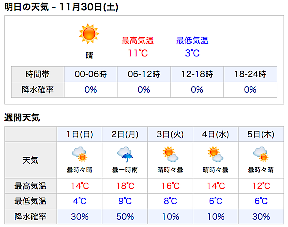Select the 12-18時 time slot header
Screen dimensions: 288x227
pos(197,74)
